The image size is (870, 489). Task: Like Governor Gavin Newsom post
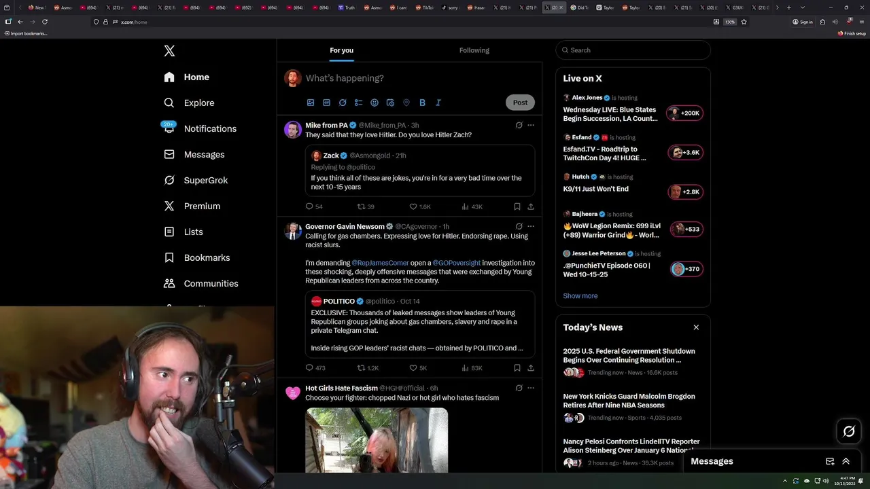418,368
